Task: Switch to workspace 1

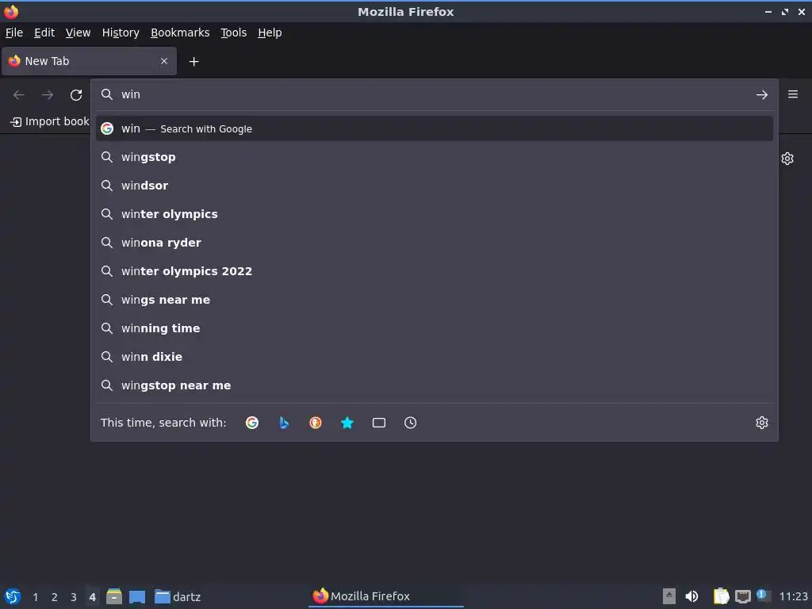Action: pyautogui.click(x=35, y=597)
